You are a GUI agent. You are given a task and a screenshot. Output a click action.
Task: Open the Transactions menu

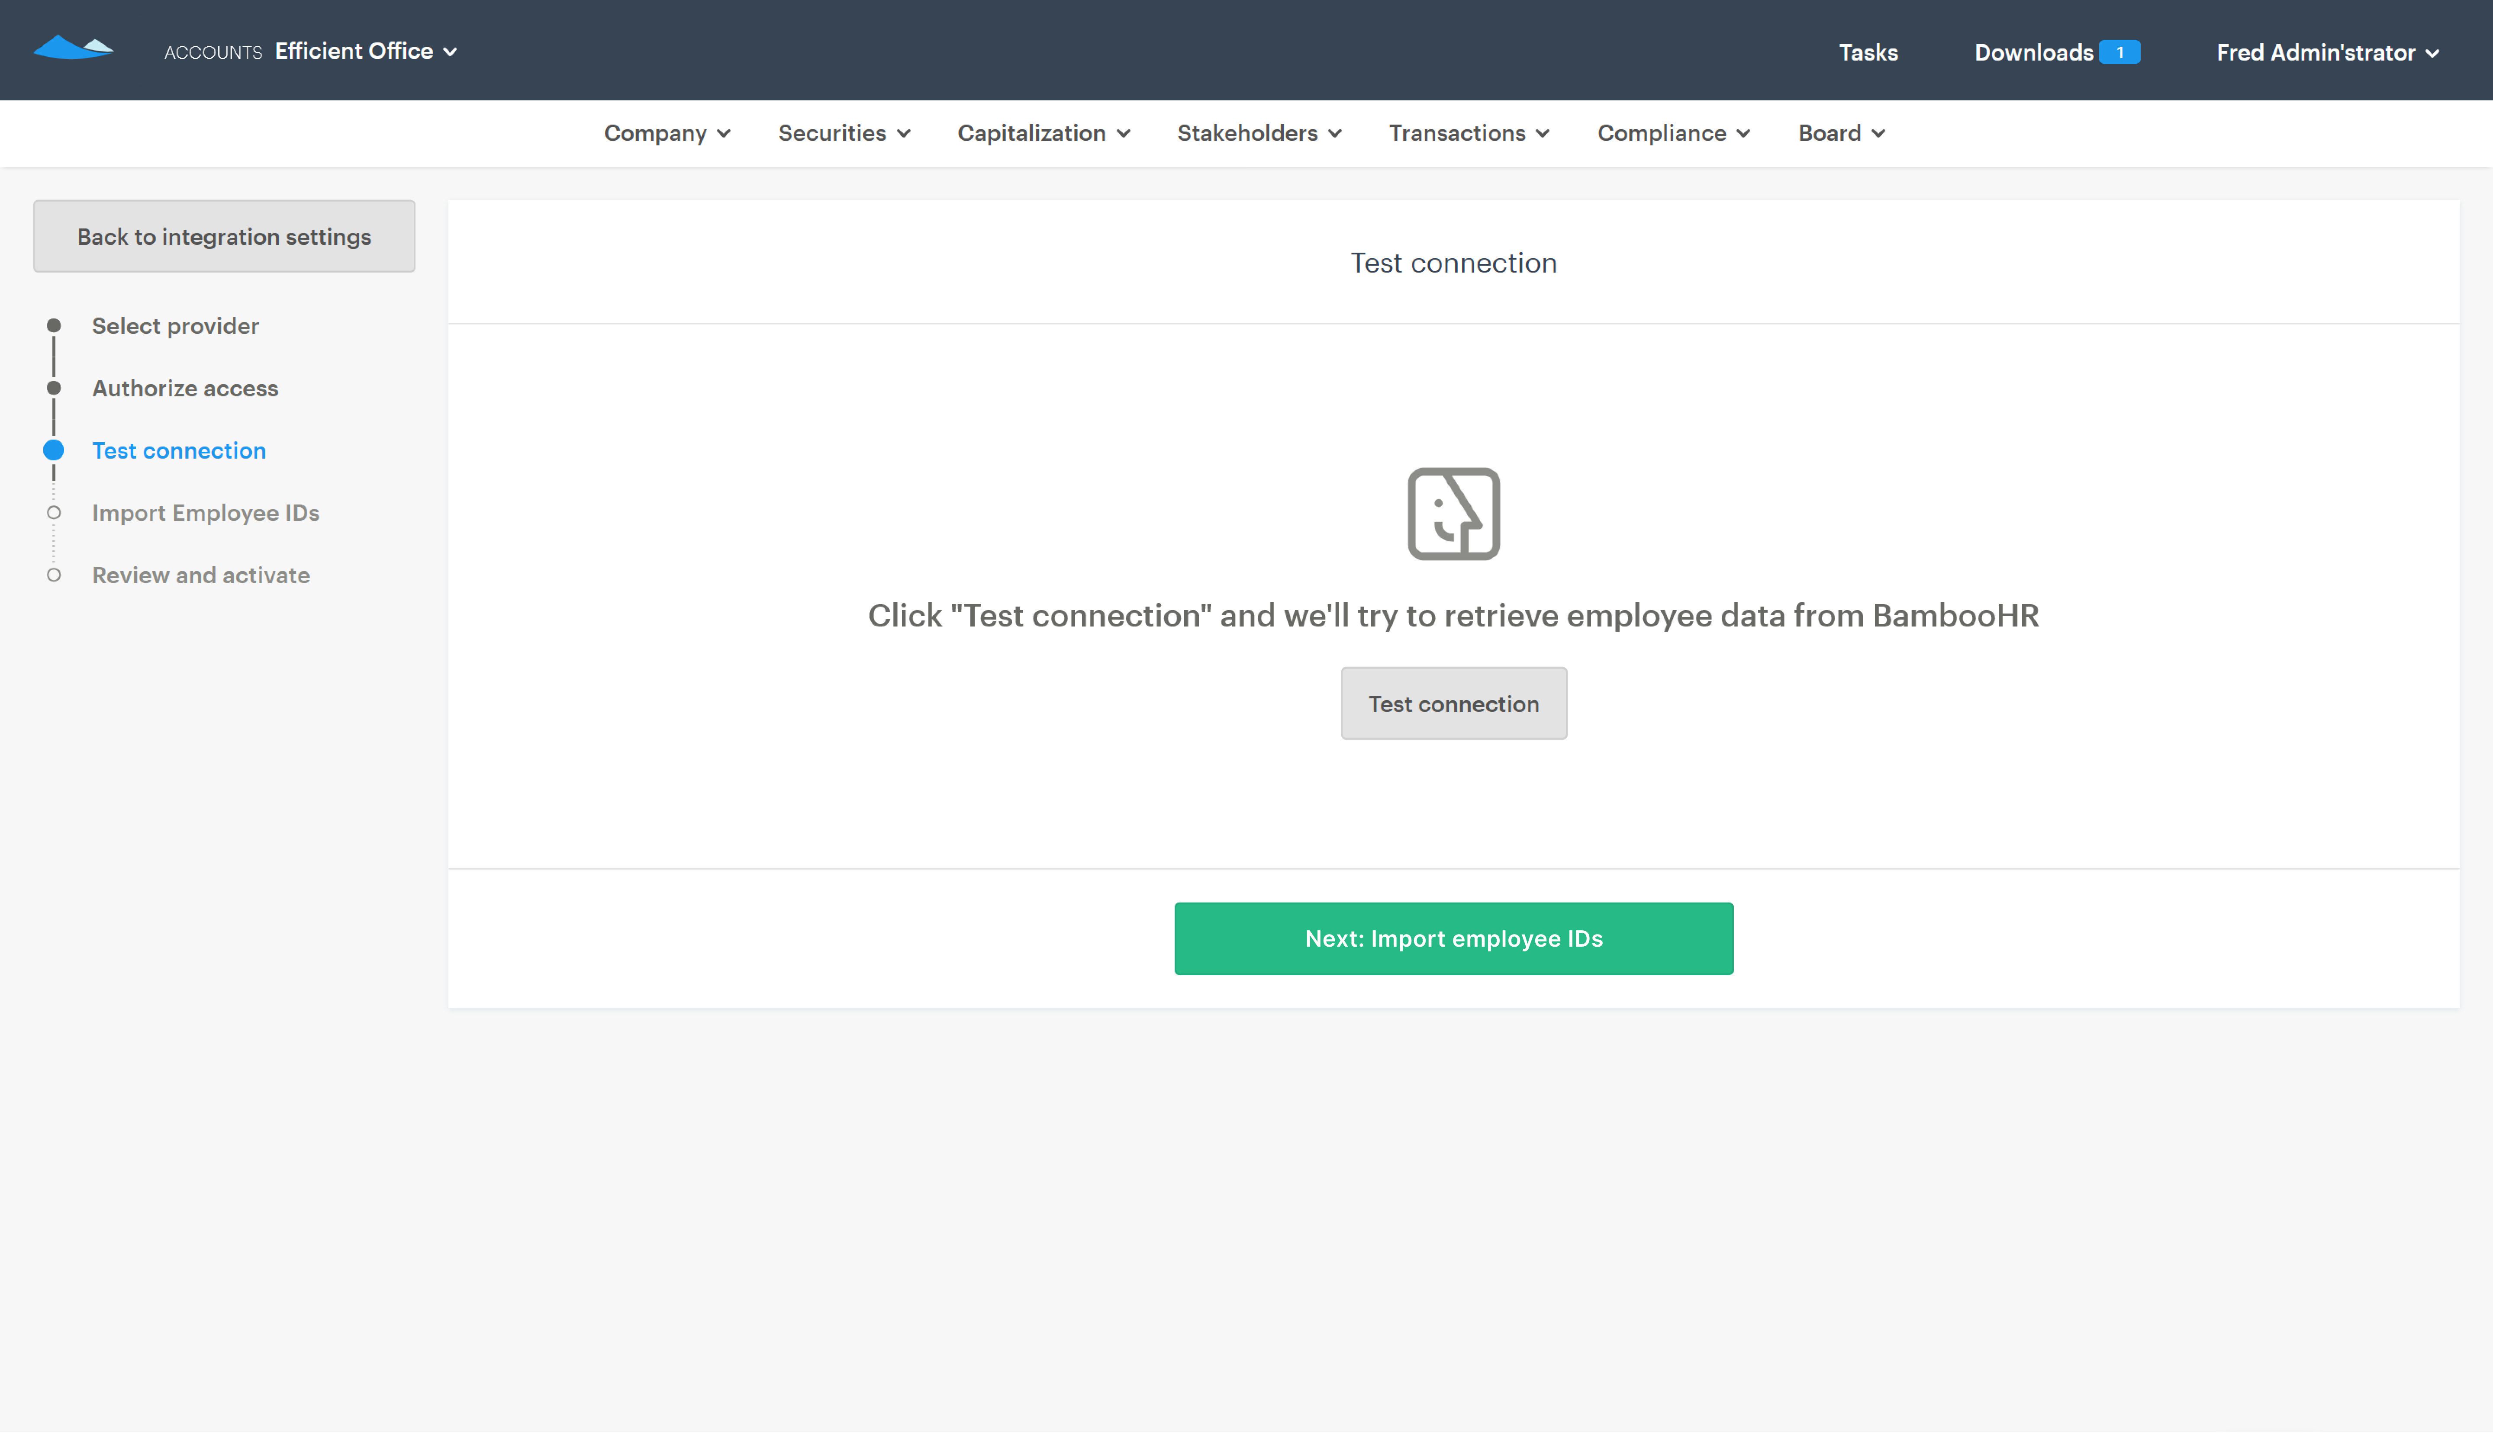[1469, 133]
